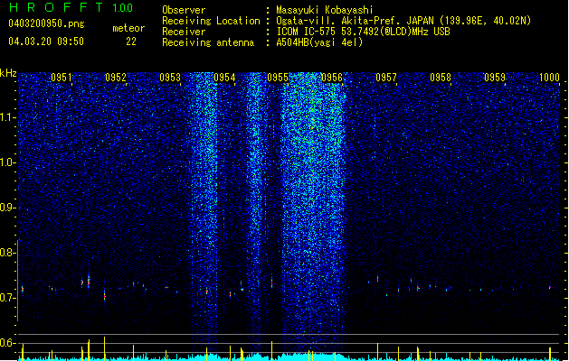Click the Receiving antenna field label
Image resolution: width=569 pixels, height=361 pixels.
(208, 42)
